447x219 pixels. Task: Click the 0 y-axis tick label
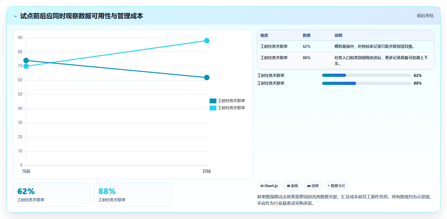[x=21, y=165]
